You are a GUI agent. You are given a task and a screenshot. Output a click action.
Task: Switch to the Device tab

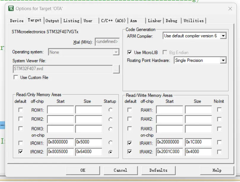coord(17,21)
